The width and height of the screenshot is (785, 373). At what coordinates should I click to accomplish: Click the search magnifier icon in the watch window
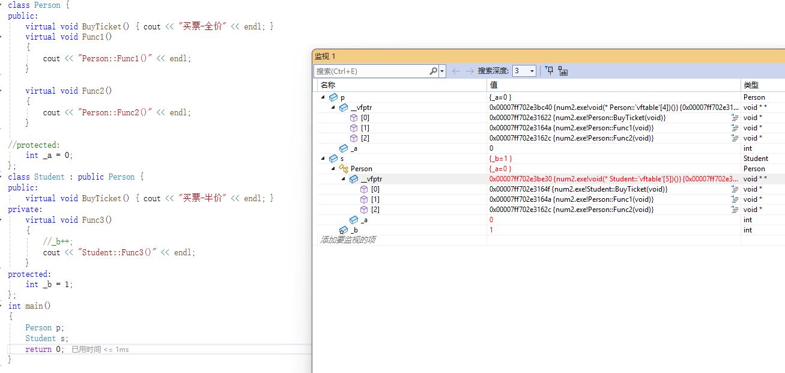click(x=434, y=71)
